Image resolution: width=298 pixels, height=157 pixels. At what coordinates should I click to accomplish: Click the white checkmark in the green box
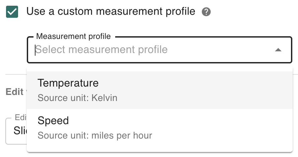(x=12, y=12)
